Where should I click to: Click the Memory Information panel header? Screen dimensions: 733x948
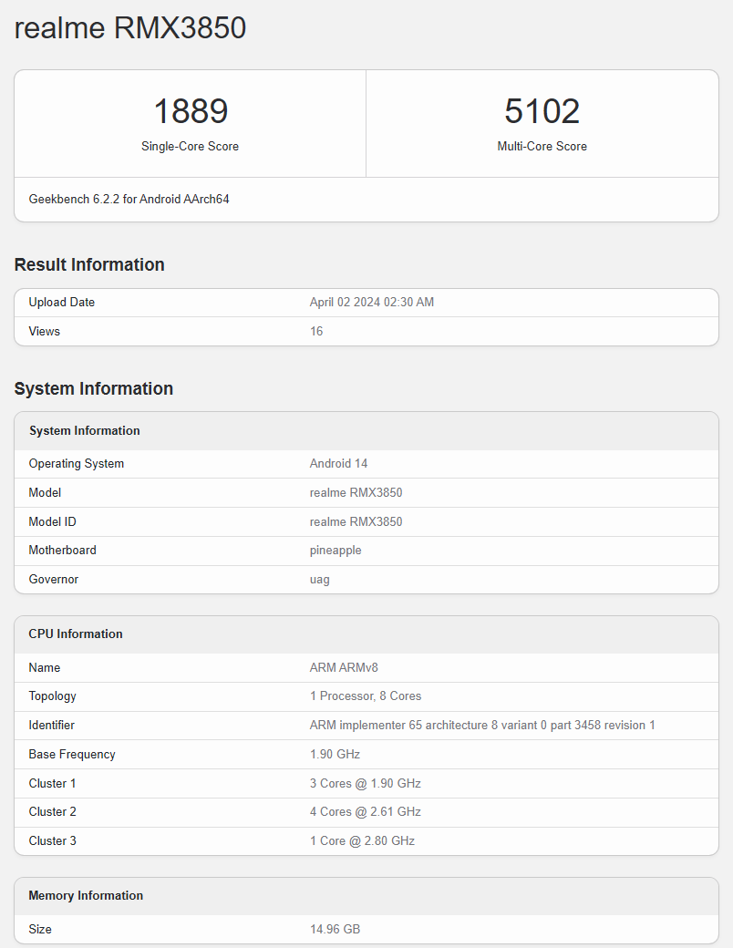point(86,895)
